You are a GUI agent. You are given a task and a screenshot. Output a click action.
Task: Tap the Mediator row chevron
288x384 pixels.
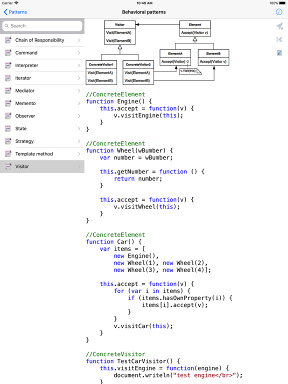coord(79,90)
